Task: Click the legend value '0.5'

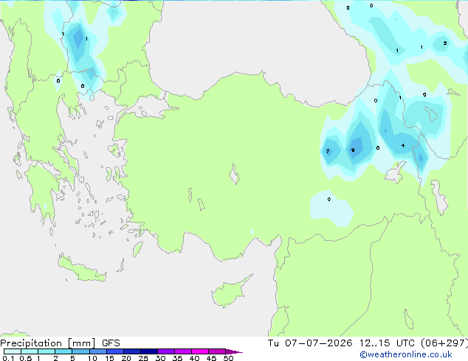Action: (x=26, y=358)
